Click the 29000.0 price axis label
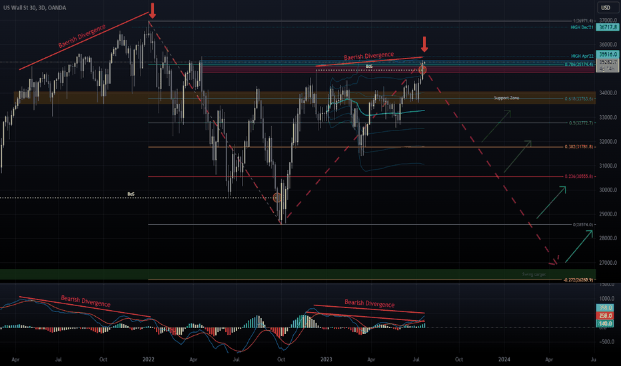 coord(608,214)
